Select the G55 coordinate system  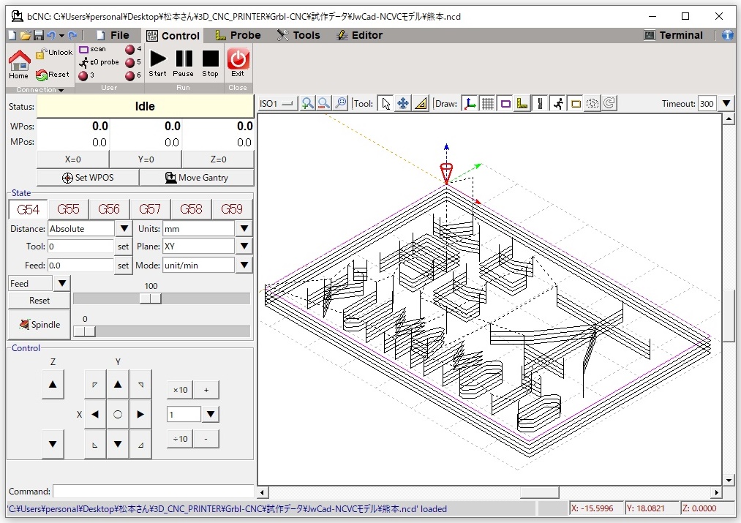point(68,210)
